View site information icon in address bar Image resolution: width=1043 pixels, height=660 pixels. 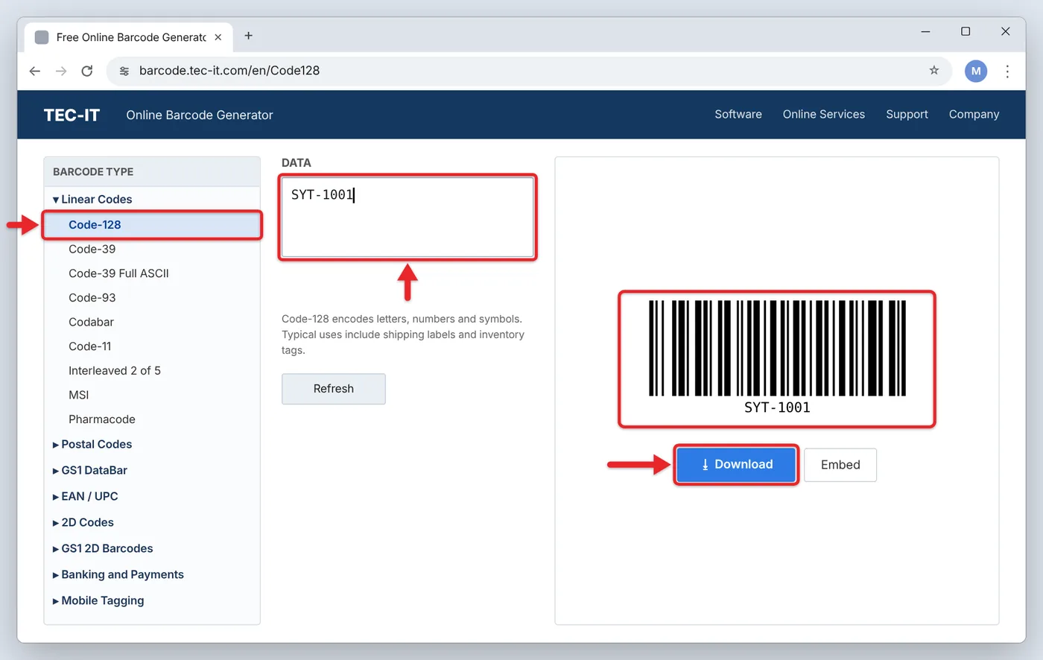(x=124, y=71)
